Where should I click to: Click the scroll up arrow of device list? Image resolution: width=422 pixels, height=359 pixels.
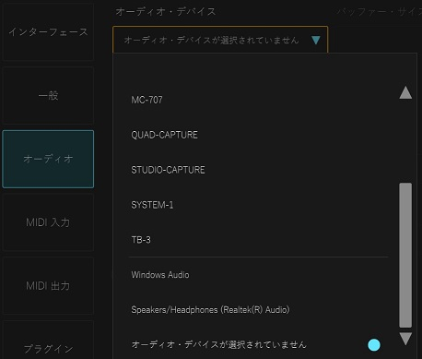click(405, 92)
